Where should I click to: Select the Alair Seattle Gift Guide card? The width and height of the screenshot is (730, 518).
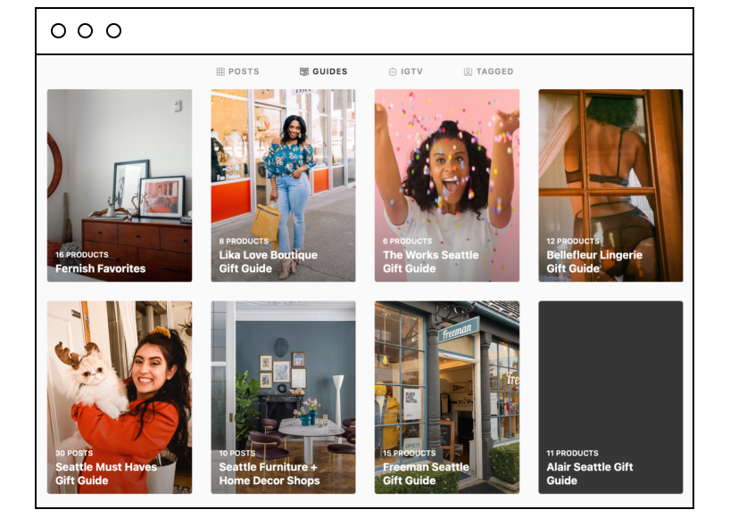tap(610, 397)
